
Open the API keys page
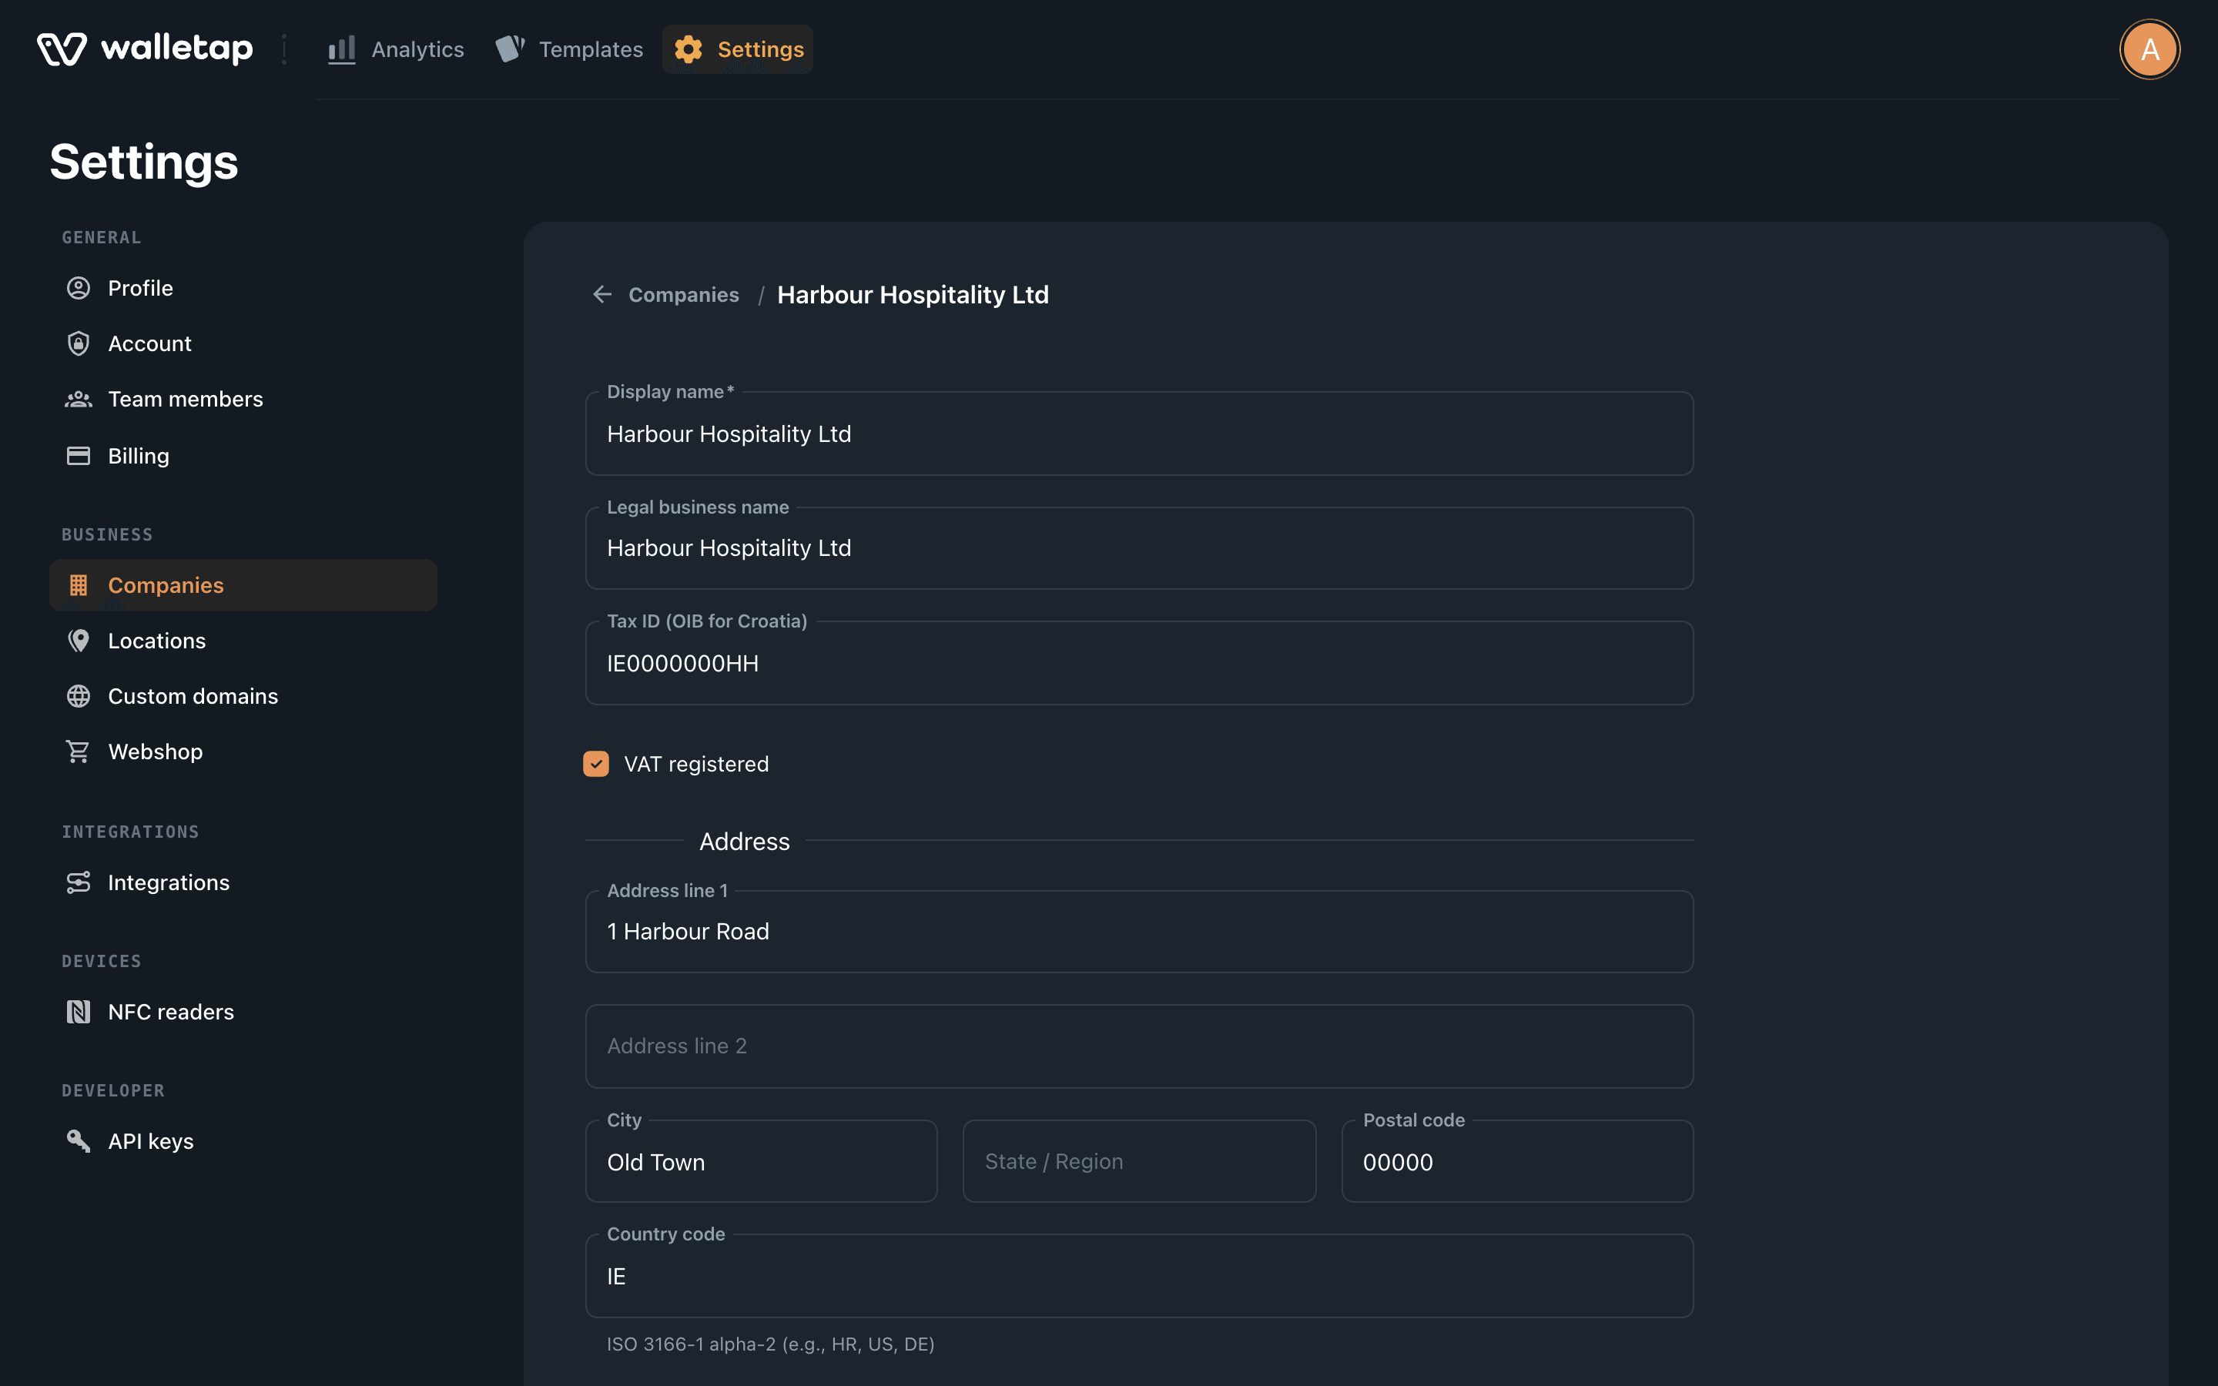point(243,1141)
